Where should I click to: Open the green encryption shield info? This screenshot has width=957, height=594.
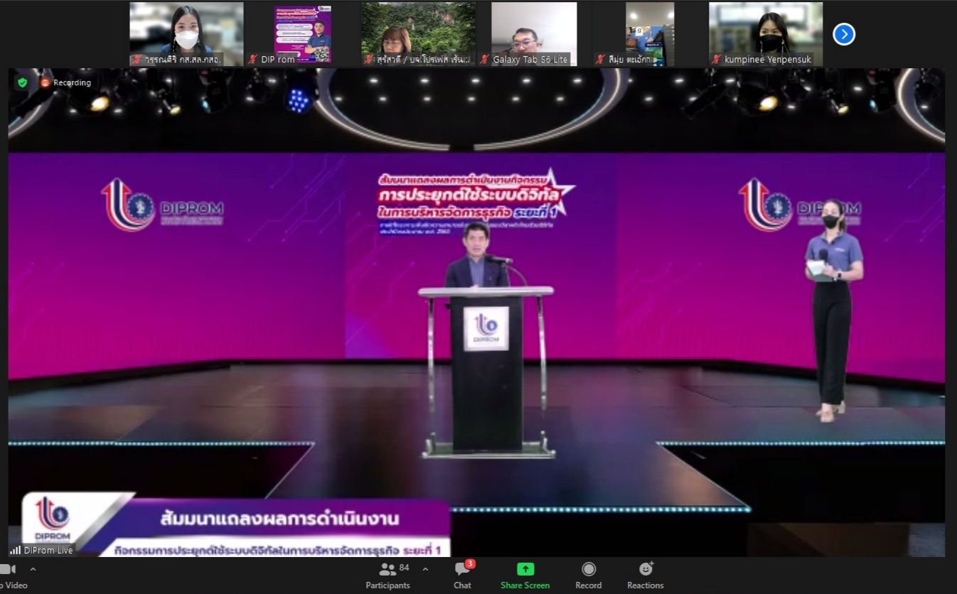tap(23, 82)
